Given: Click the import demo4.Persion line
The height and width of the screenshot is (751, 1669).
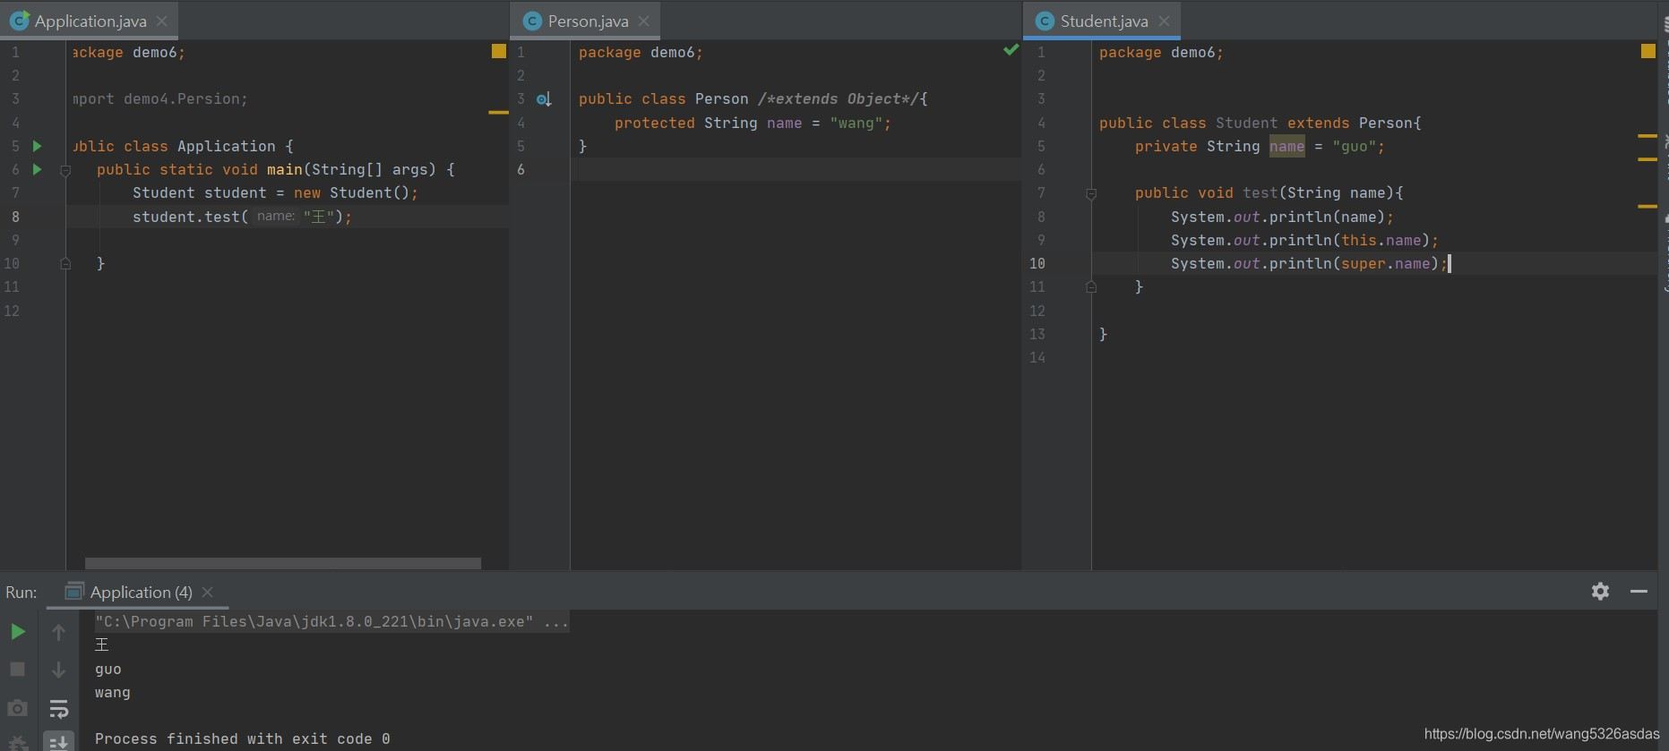Looking at the screenshot, I should coord(160,98).
